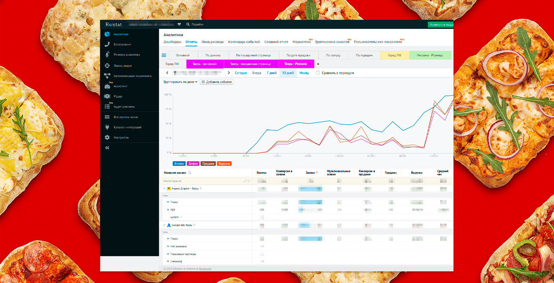Open the Группировать по дням dropdown
Screen dimensions: 554x283
coord(180,82)
